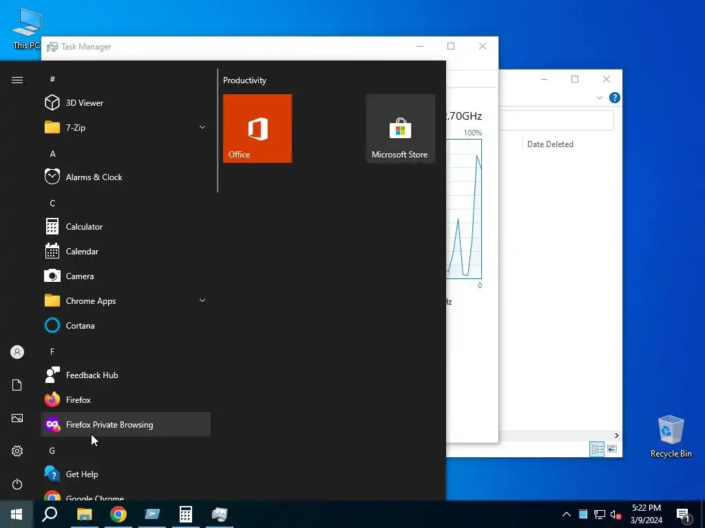Open Settings gear in Start sidebar
Viewport: 705px width, 528px height.
pyautogui.click(x=17, y=451)
